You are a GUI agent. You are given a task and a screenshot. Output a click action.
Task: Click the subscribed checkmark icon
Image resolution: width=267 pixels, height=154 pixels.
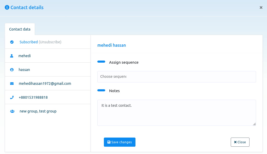(x=12, y=42)
